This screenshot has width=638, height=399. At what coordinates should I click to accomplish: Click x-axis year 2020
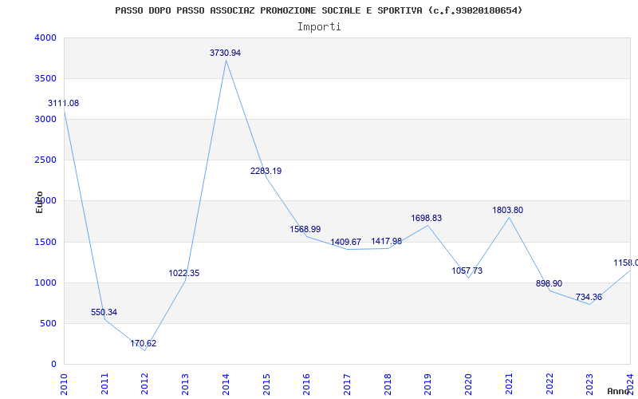click(x=468, y=384)
